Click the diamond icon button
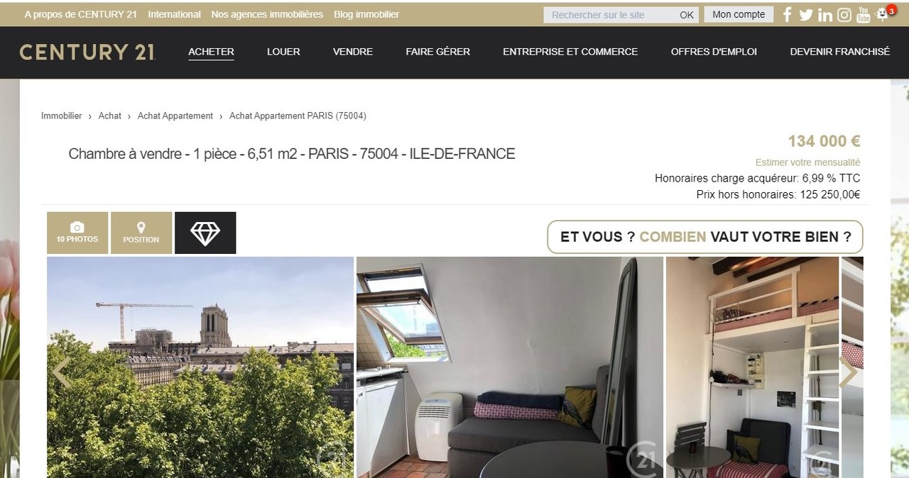Image resolution: width=909 pixels, height=478 pixels. click(x=205, y=233)
